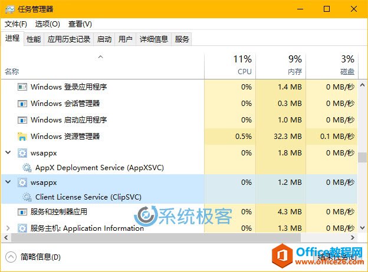Image resolution: width=368 pixels, height=272 pixels.
Task: Switch to the 性能 tab
Action: pos(34,39)
